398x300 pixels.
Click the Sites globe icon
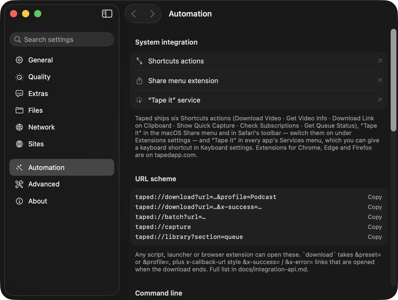[x=19, y=144]
